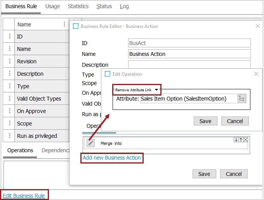Image resolution: width=264 pixels, height=200 pixels.
Task: Click the drag handle on the ID row
Action: (x=9, y=37)
